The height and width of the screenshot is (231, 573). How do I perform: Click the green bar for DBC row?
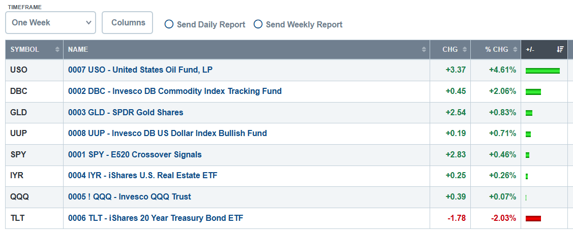tap(533, 91)
